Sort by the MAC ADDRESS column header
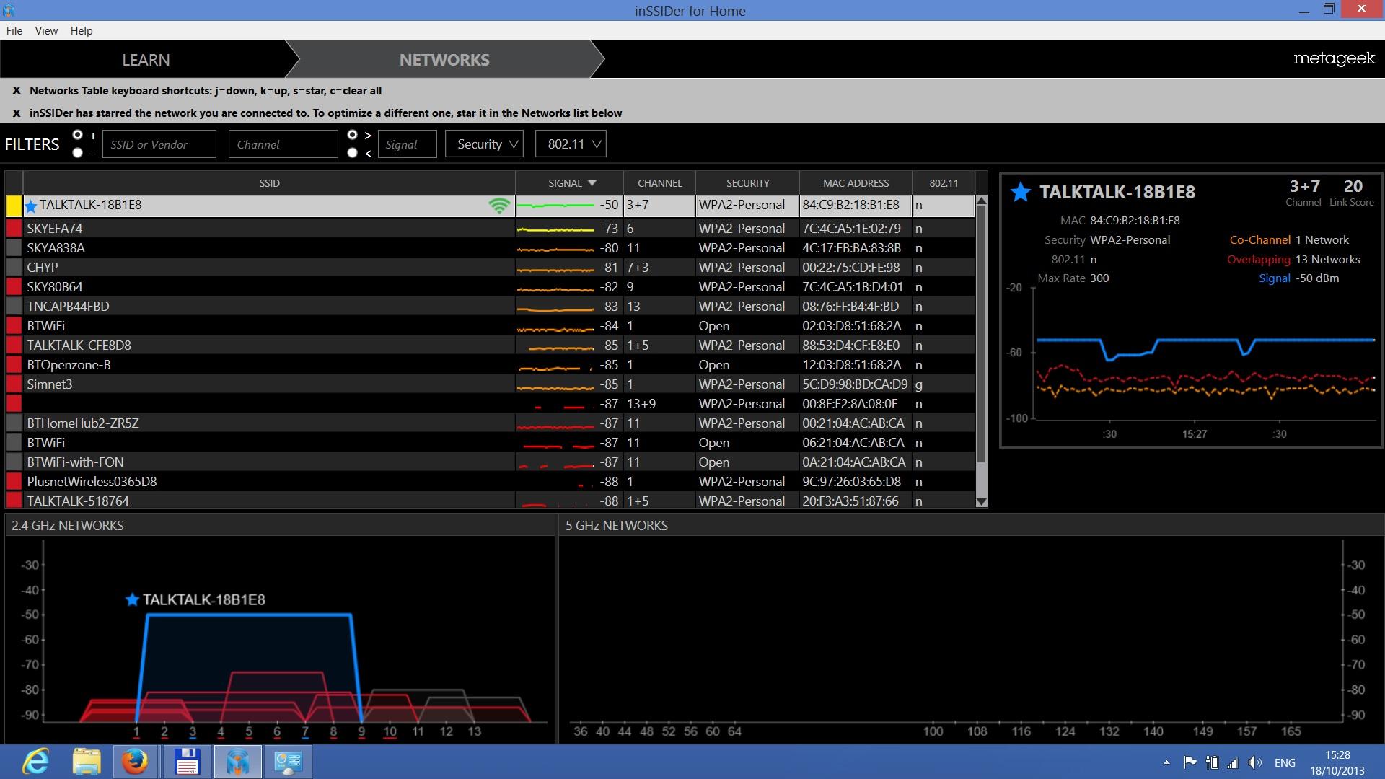Screen dimensions: 1385x779 coord(856,183)
